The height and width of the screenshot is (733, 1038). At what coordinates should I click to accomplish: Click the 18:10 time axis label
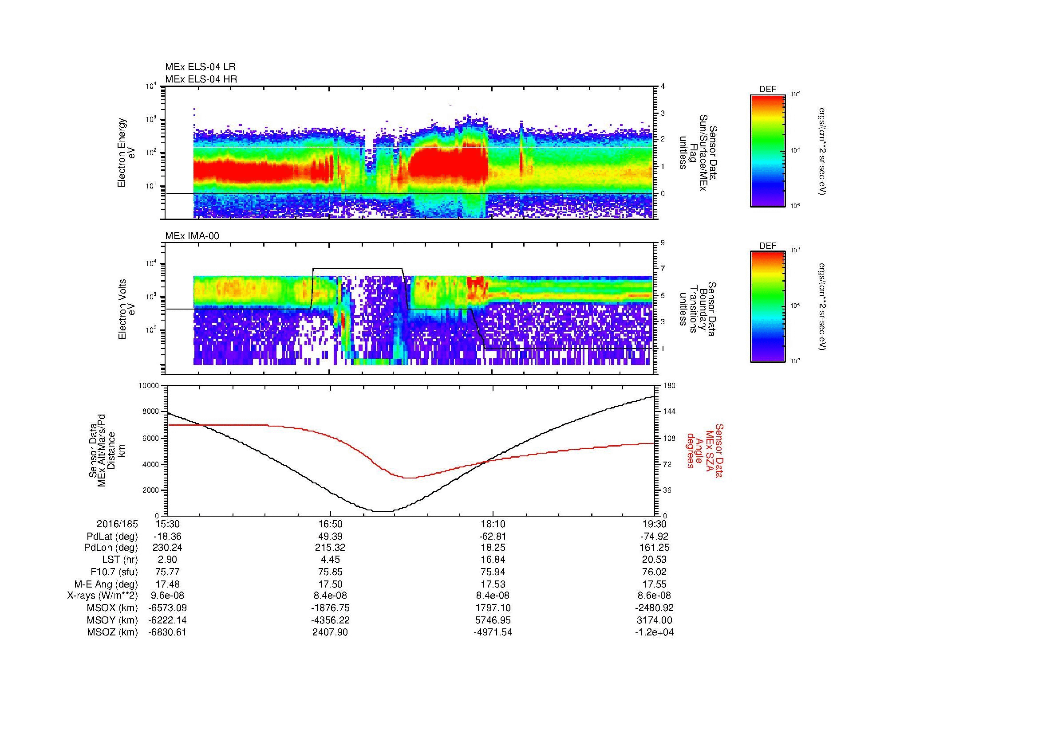pyautogui.click(x=493, y=524)
